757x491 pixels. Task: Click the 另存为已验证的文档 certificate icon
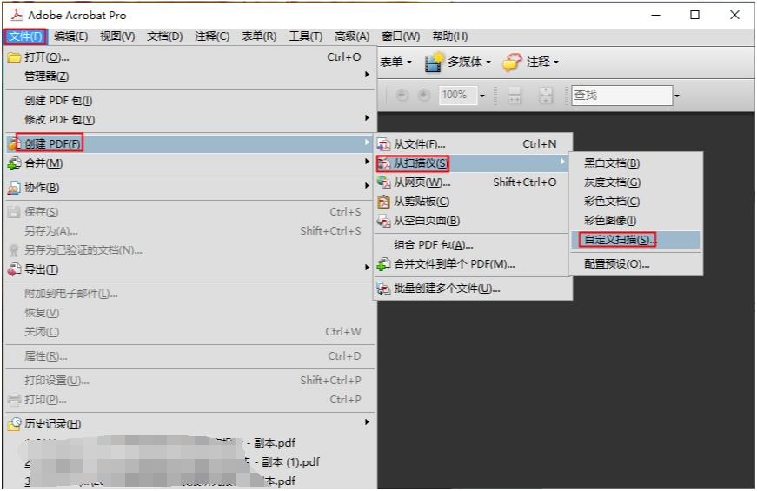pos(14,250)
